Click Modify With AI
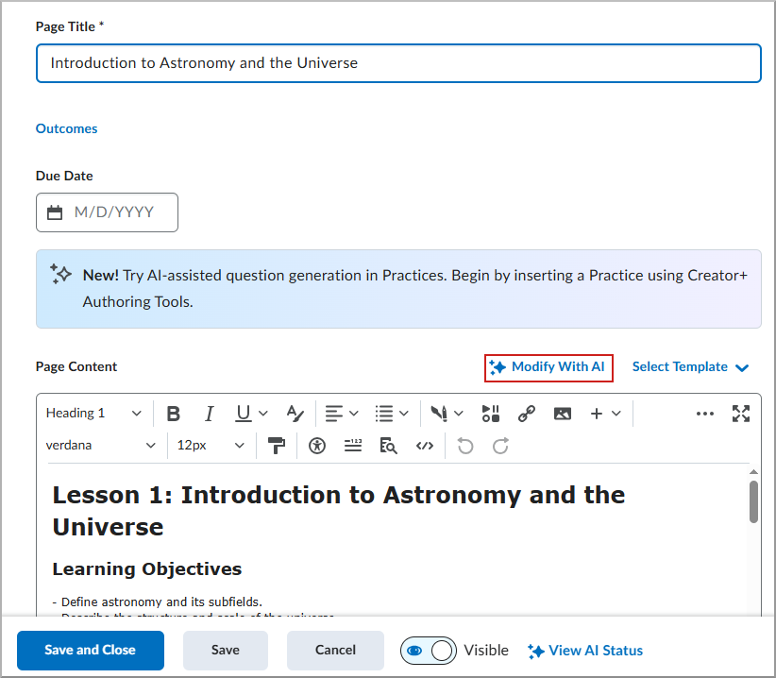 548,367
